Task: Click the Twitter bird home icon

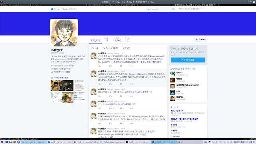Action: click(52, 9)
